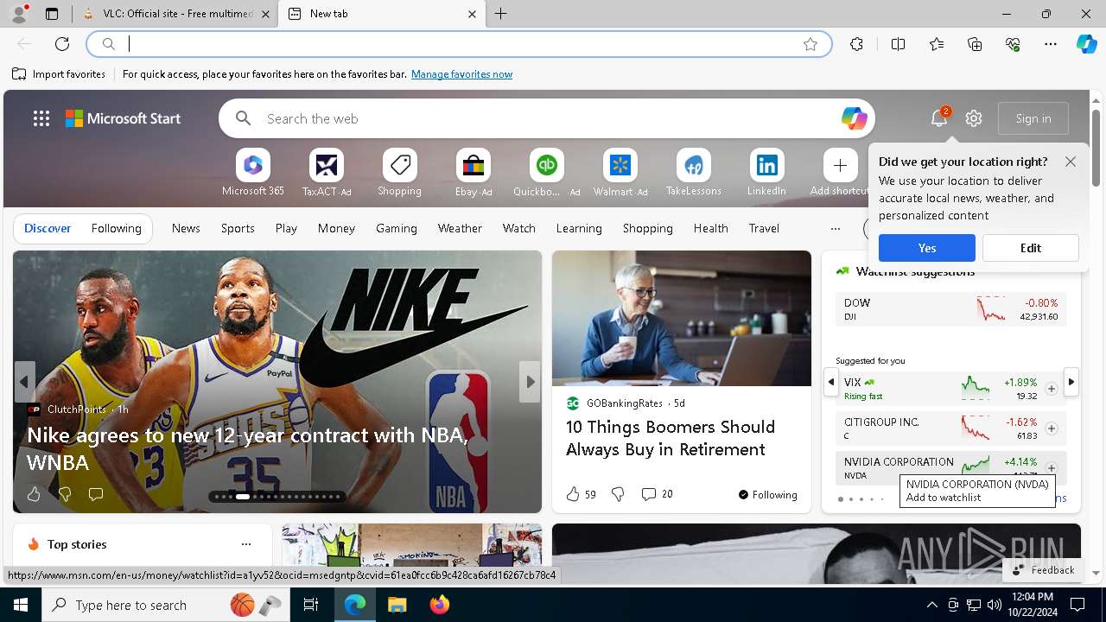The height and width of the screenshot is (622, 1106).
Task: Expand more feed categories ellipsis
Action: click(x=835, y=229)
